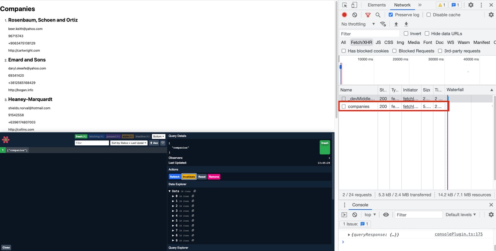The width and height of the screenshot is (496, 251).
Task: Open the No throttling dropdown
Action: [x=358, y=24]
